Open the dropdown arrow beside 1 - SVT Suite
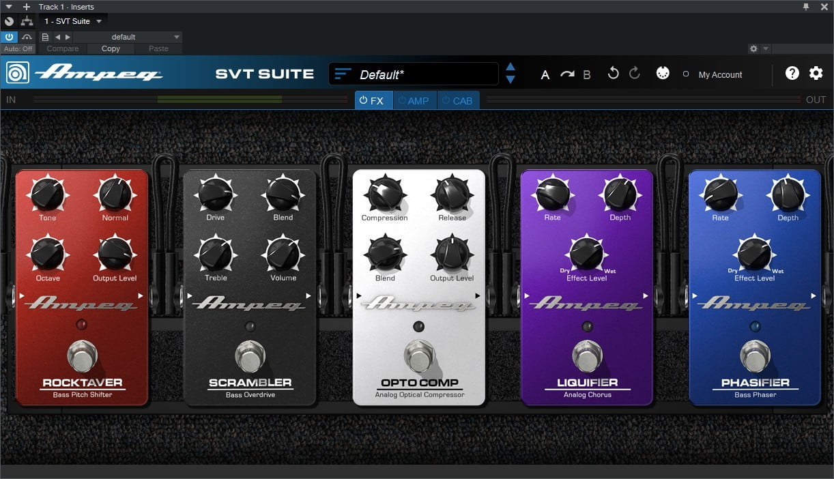834x479 pixels. point(99,22)
